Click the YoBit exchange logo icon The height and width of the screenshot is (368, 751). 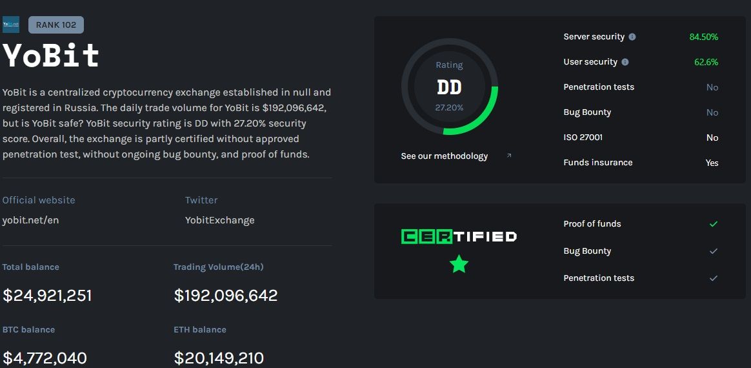click(x=11, y=25)
